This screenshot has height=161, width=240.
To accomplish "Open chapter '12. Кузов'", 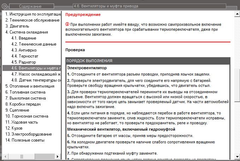I will point(14,128).
